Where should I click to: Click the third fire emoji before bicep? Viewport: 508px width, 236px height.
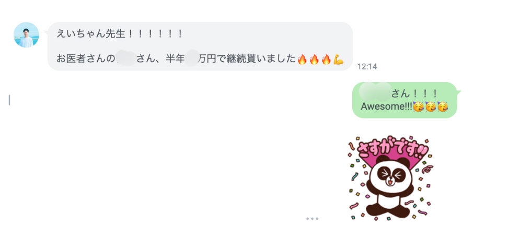[x=326, y=59]
